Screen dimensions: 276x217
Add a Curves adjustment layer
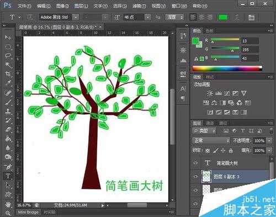pos(227,93)
